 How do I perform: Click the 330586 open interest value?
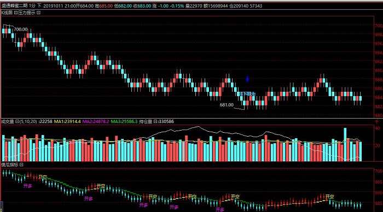click(166, 121)
